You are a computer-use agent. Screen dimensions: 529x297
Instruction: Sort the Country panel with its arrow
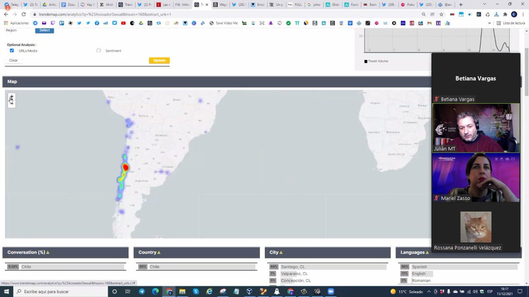point(159,252)
